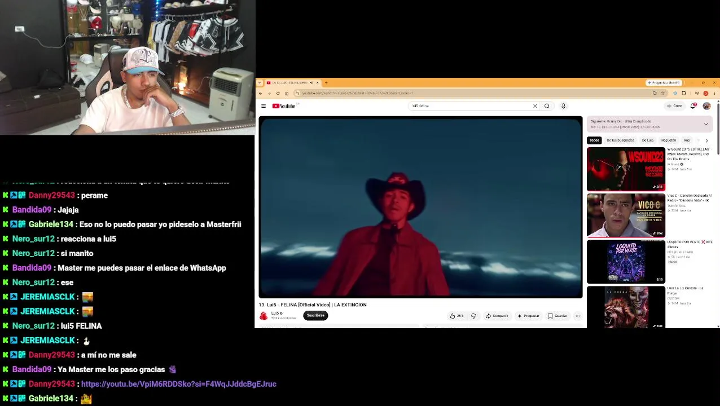The height and width of the screenshot is (406, 720).
Task: Go back in the browser
Action: 260,93
